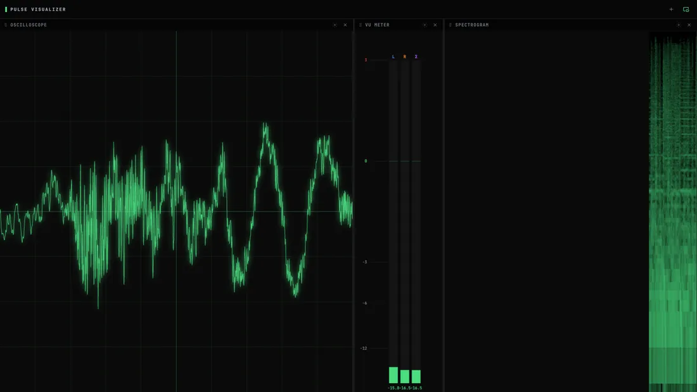Click the sum channel level bar
The height and width of the screenshot is (392, 697).
416,376
